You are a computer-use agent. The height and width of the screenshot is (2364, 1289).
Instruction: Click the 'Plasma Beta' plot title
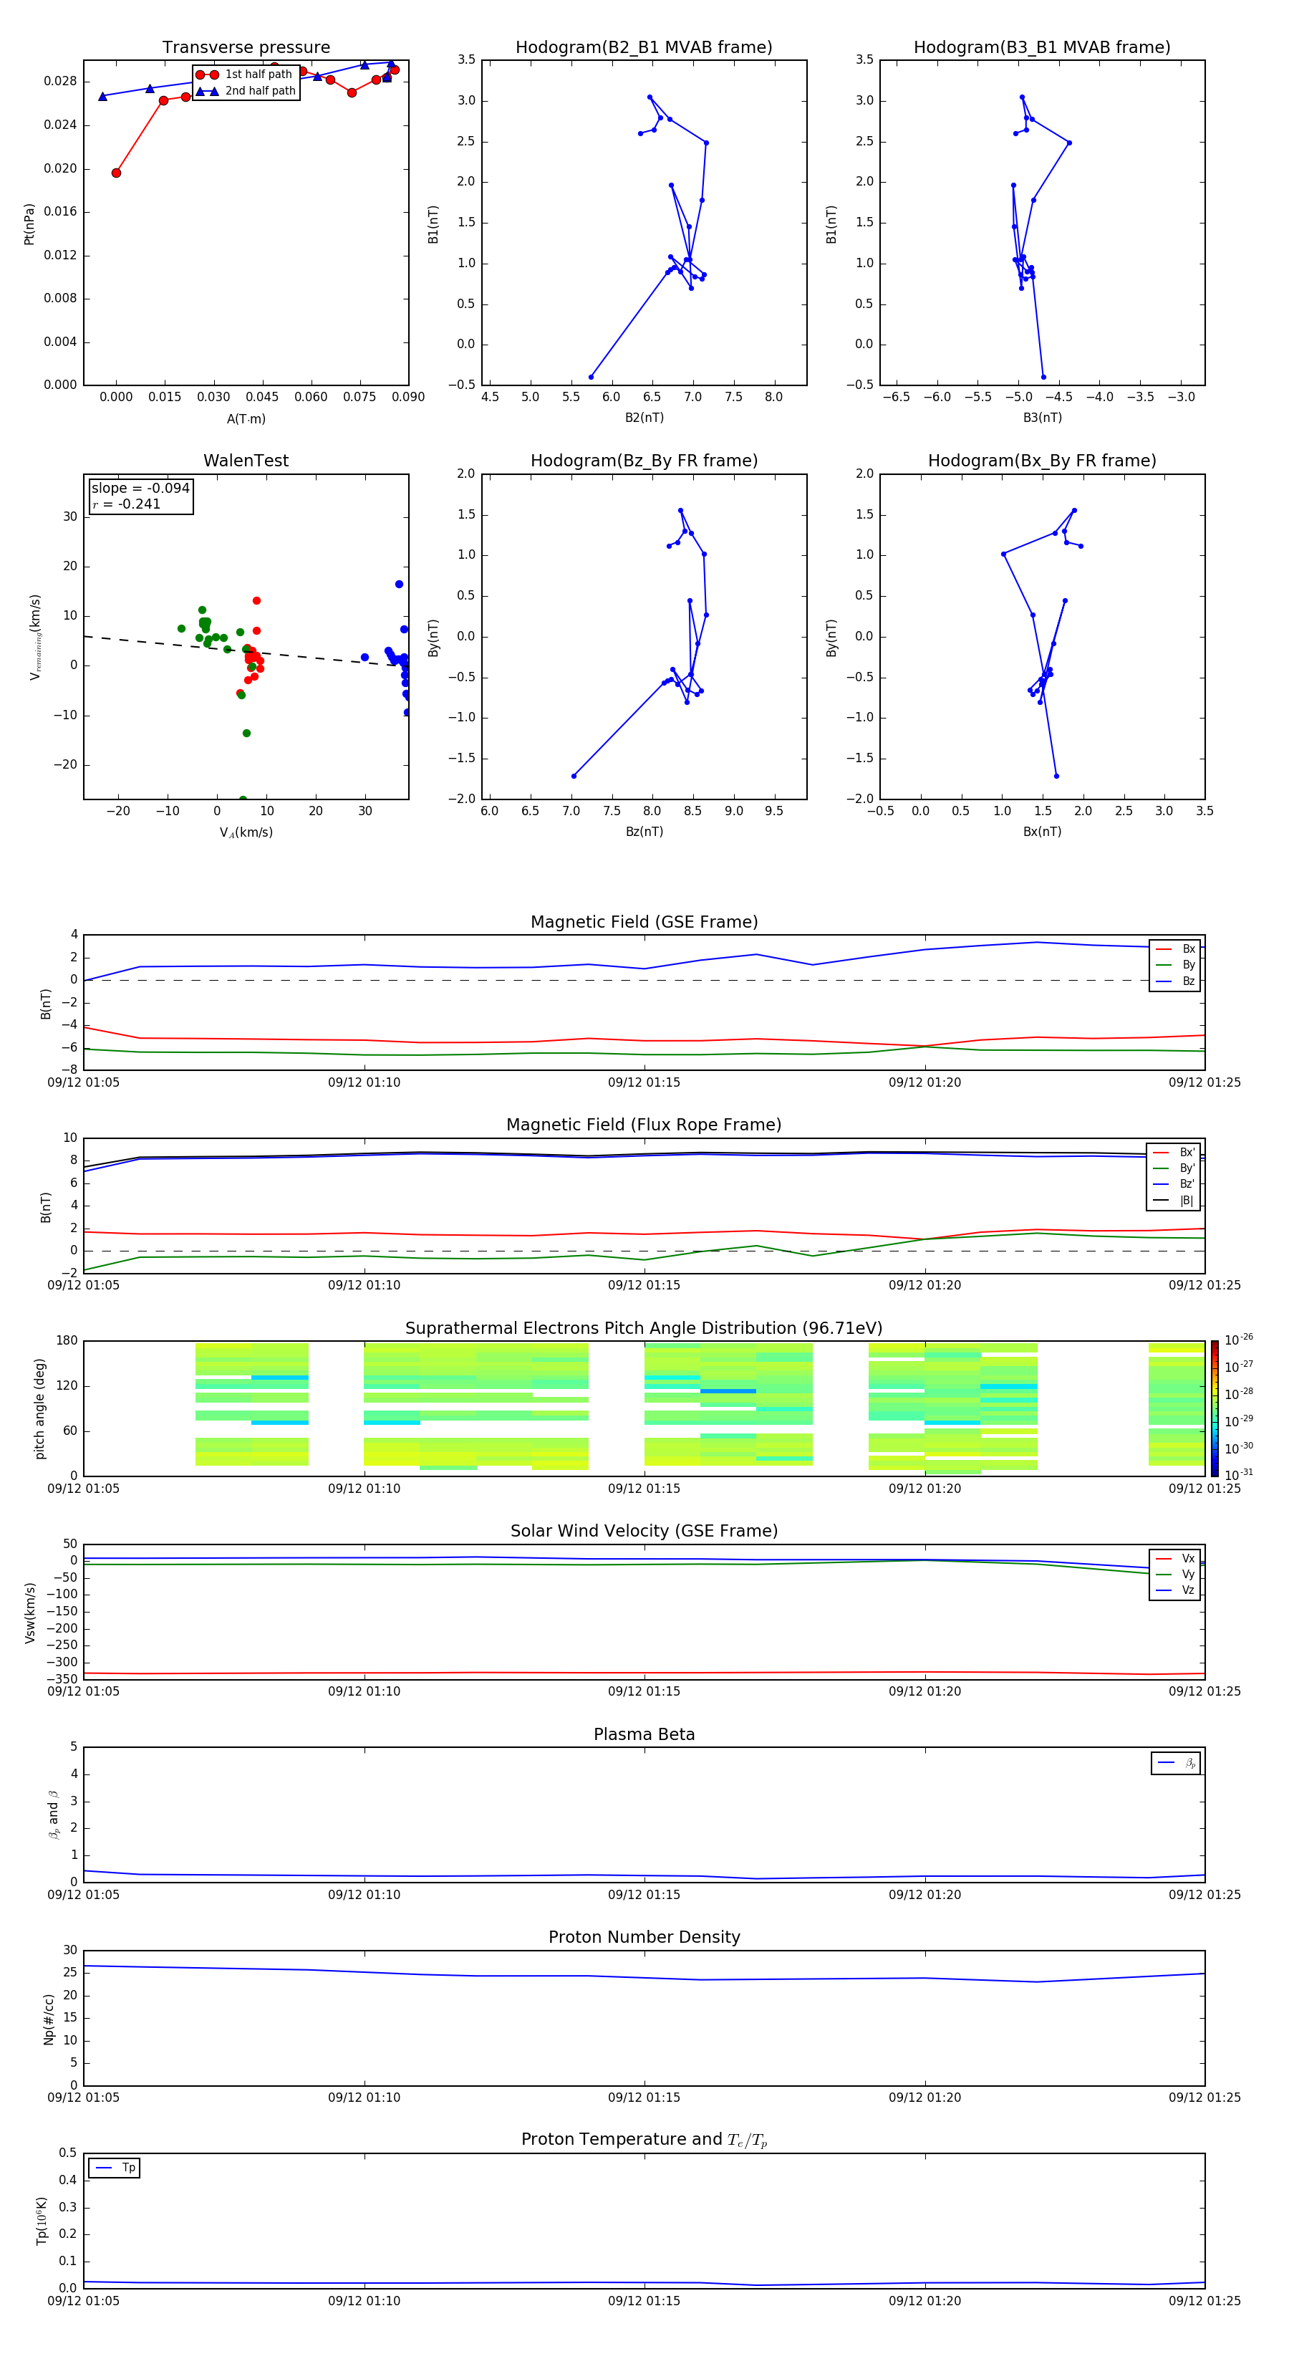tap(644, 1734)
